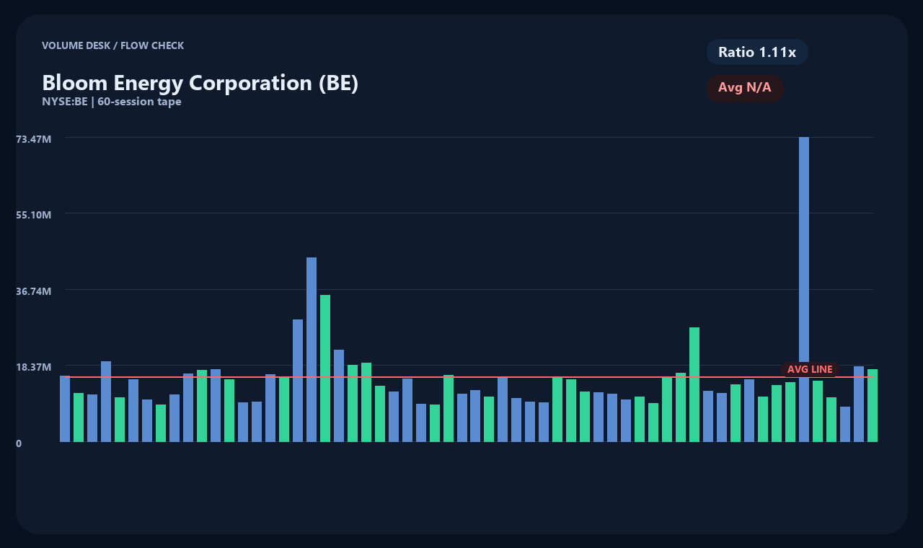Select the AVG LINE label tag
The height and width of the screenshot is (548, 923).
coord(810,369)
